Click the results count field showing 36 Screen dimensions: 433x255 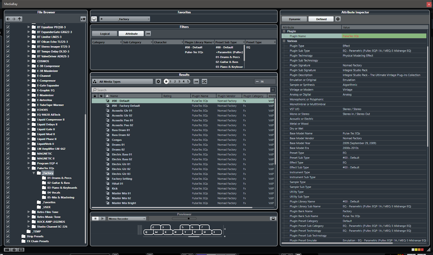pyautogui.click(x=265, y=81)
